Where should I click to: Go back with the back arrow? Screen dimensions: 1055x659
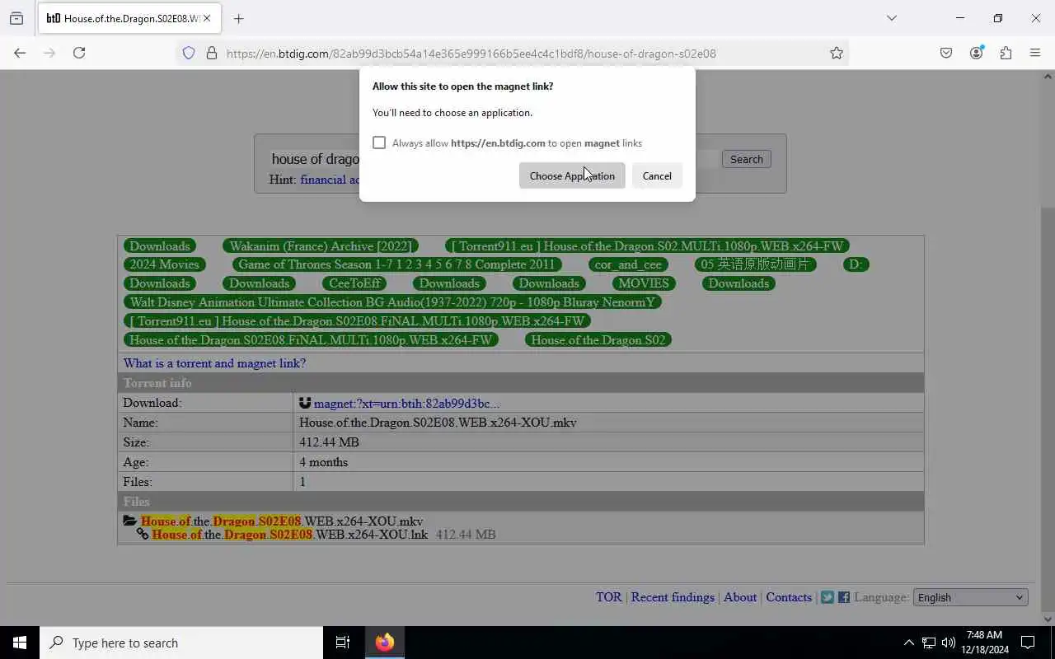point(20,53)
